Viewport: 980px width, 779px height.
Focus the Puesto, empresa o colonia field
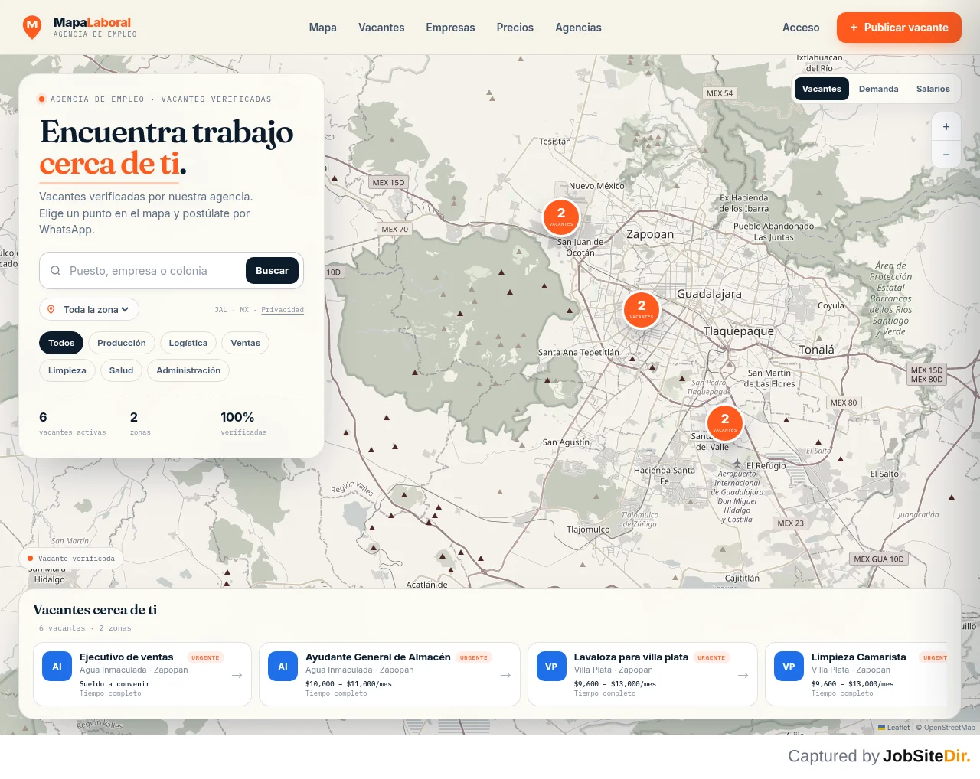[x=153, y=271]
